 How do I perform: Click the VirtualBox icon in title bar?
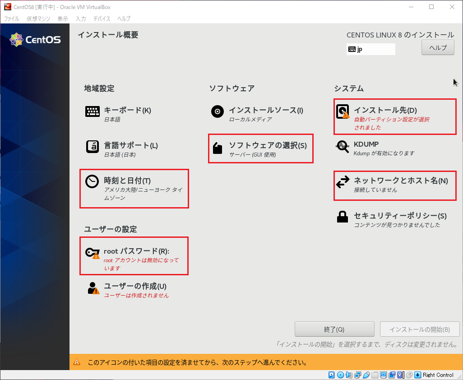(x=7, y=6)
